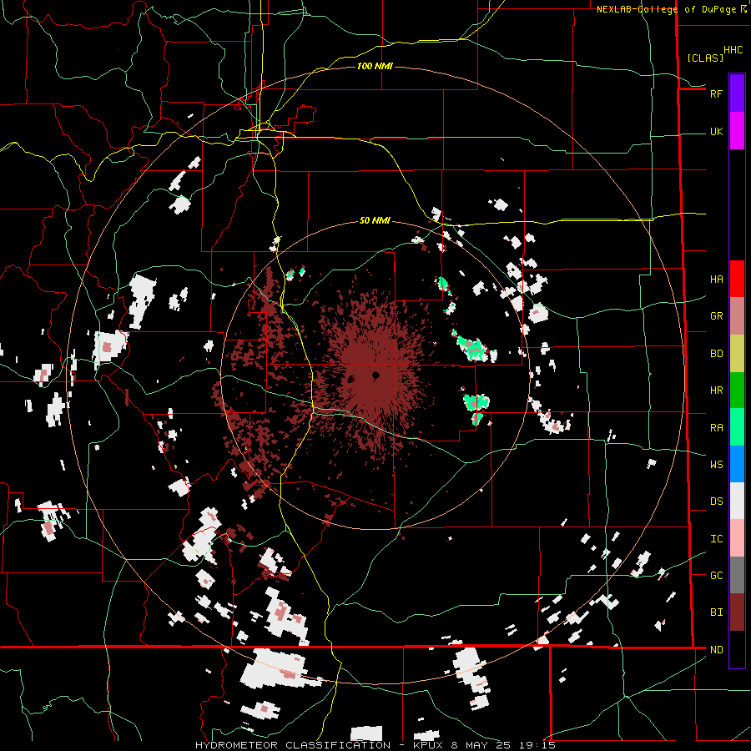Click the RA legend label
The width and height of the screenshot is (751, 751).
[x=716, y=428]
